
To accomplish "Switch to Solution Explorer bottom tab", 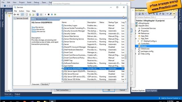I will (x=138, y=91).
